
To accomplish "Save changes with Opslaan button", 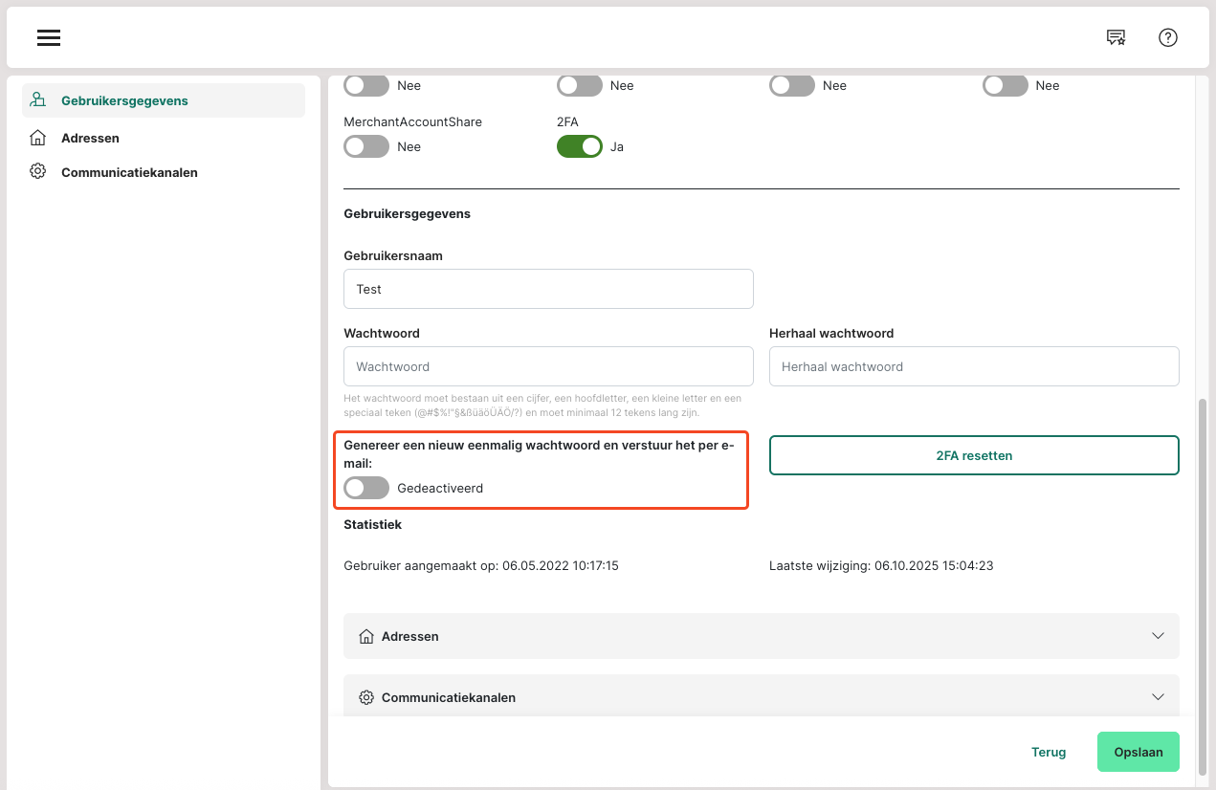I will click(x=1138, y=752).
